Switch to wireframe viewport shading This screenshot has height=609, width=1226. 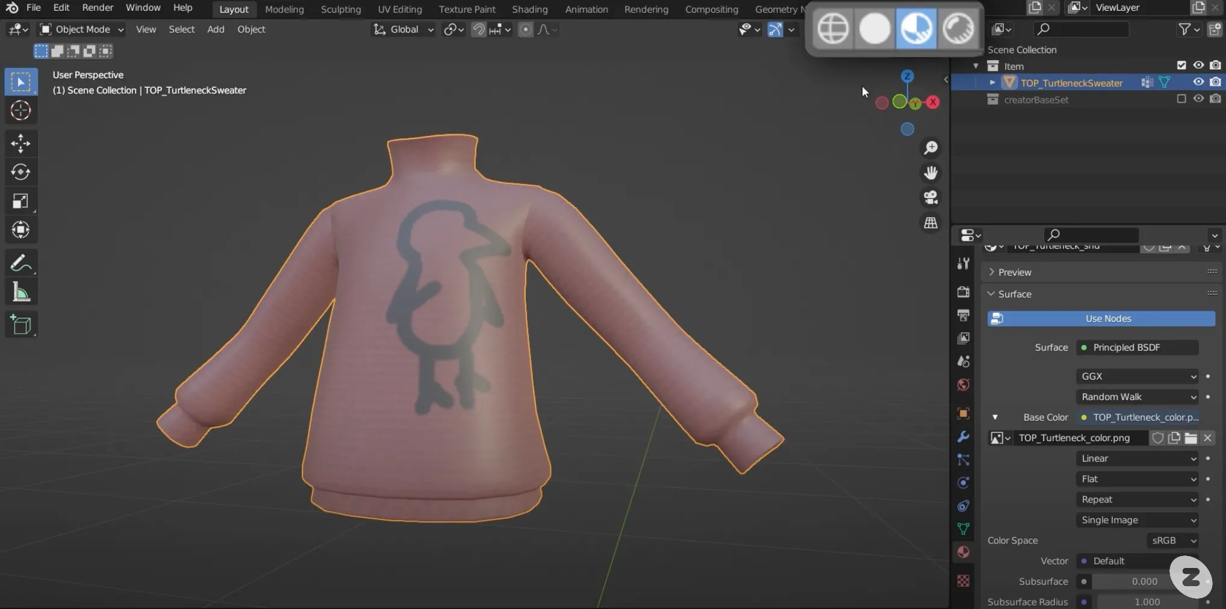pyautogui.click(x=833, y=28)
